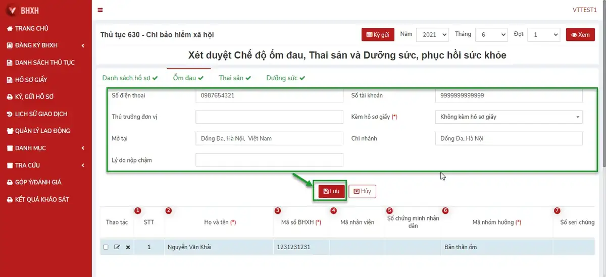This screenshot has width=606, height=277.
Task: Open Trang chủ home page
Action: coord(28,28)
